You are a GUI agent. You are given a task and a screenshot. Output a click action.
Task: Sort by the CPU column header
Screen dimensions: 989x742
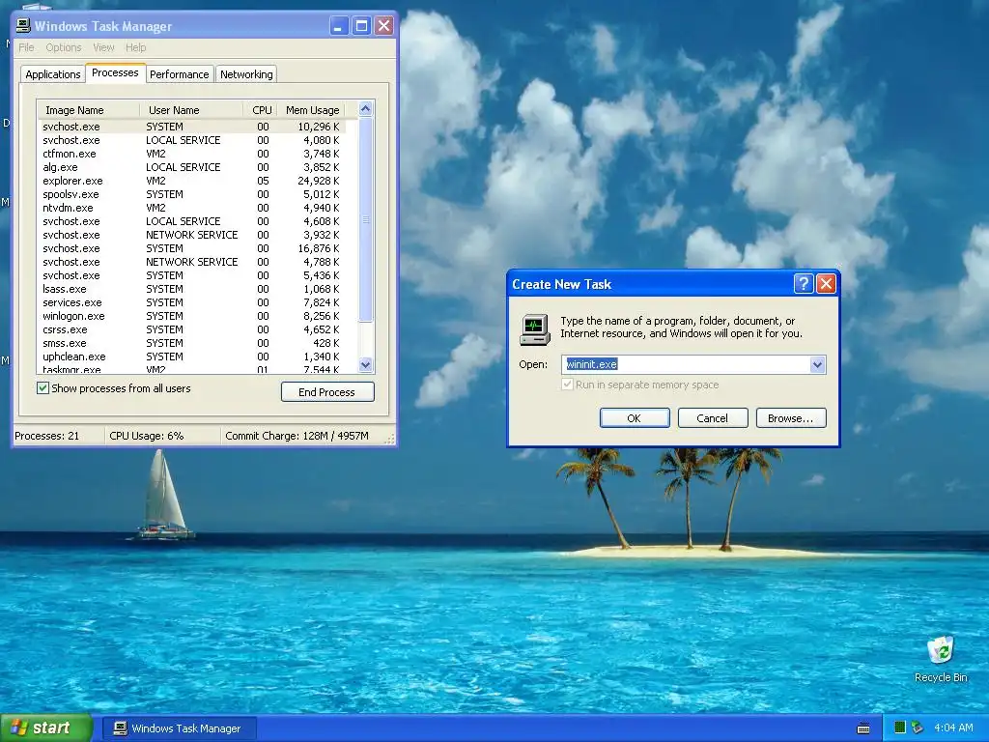[262, 110]
